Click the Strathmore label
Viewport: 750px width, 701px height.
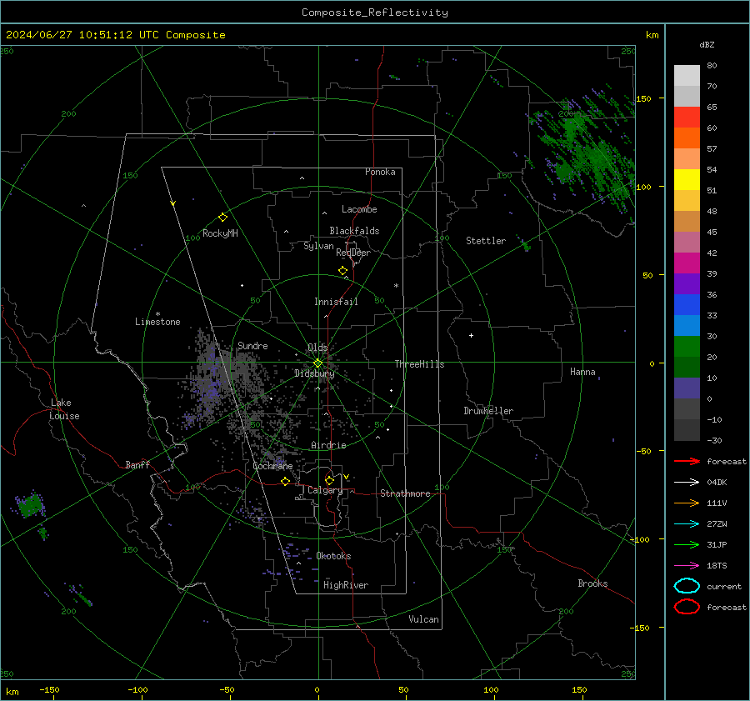coord(405,493)
